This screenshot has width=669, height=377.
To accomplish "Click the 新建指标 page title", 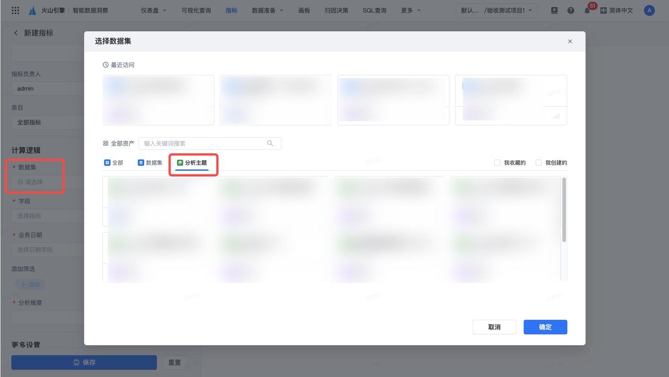I will tap(39, 33).
